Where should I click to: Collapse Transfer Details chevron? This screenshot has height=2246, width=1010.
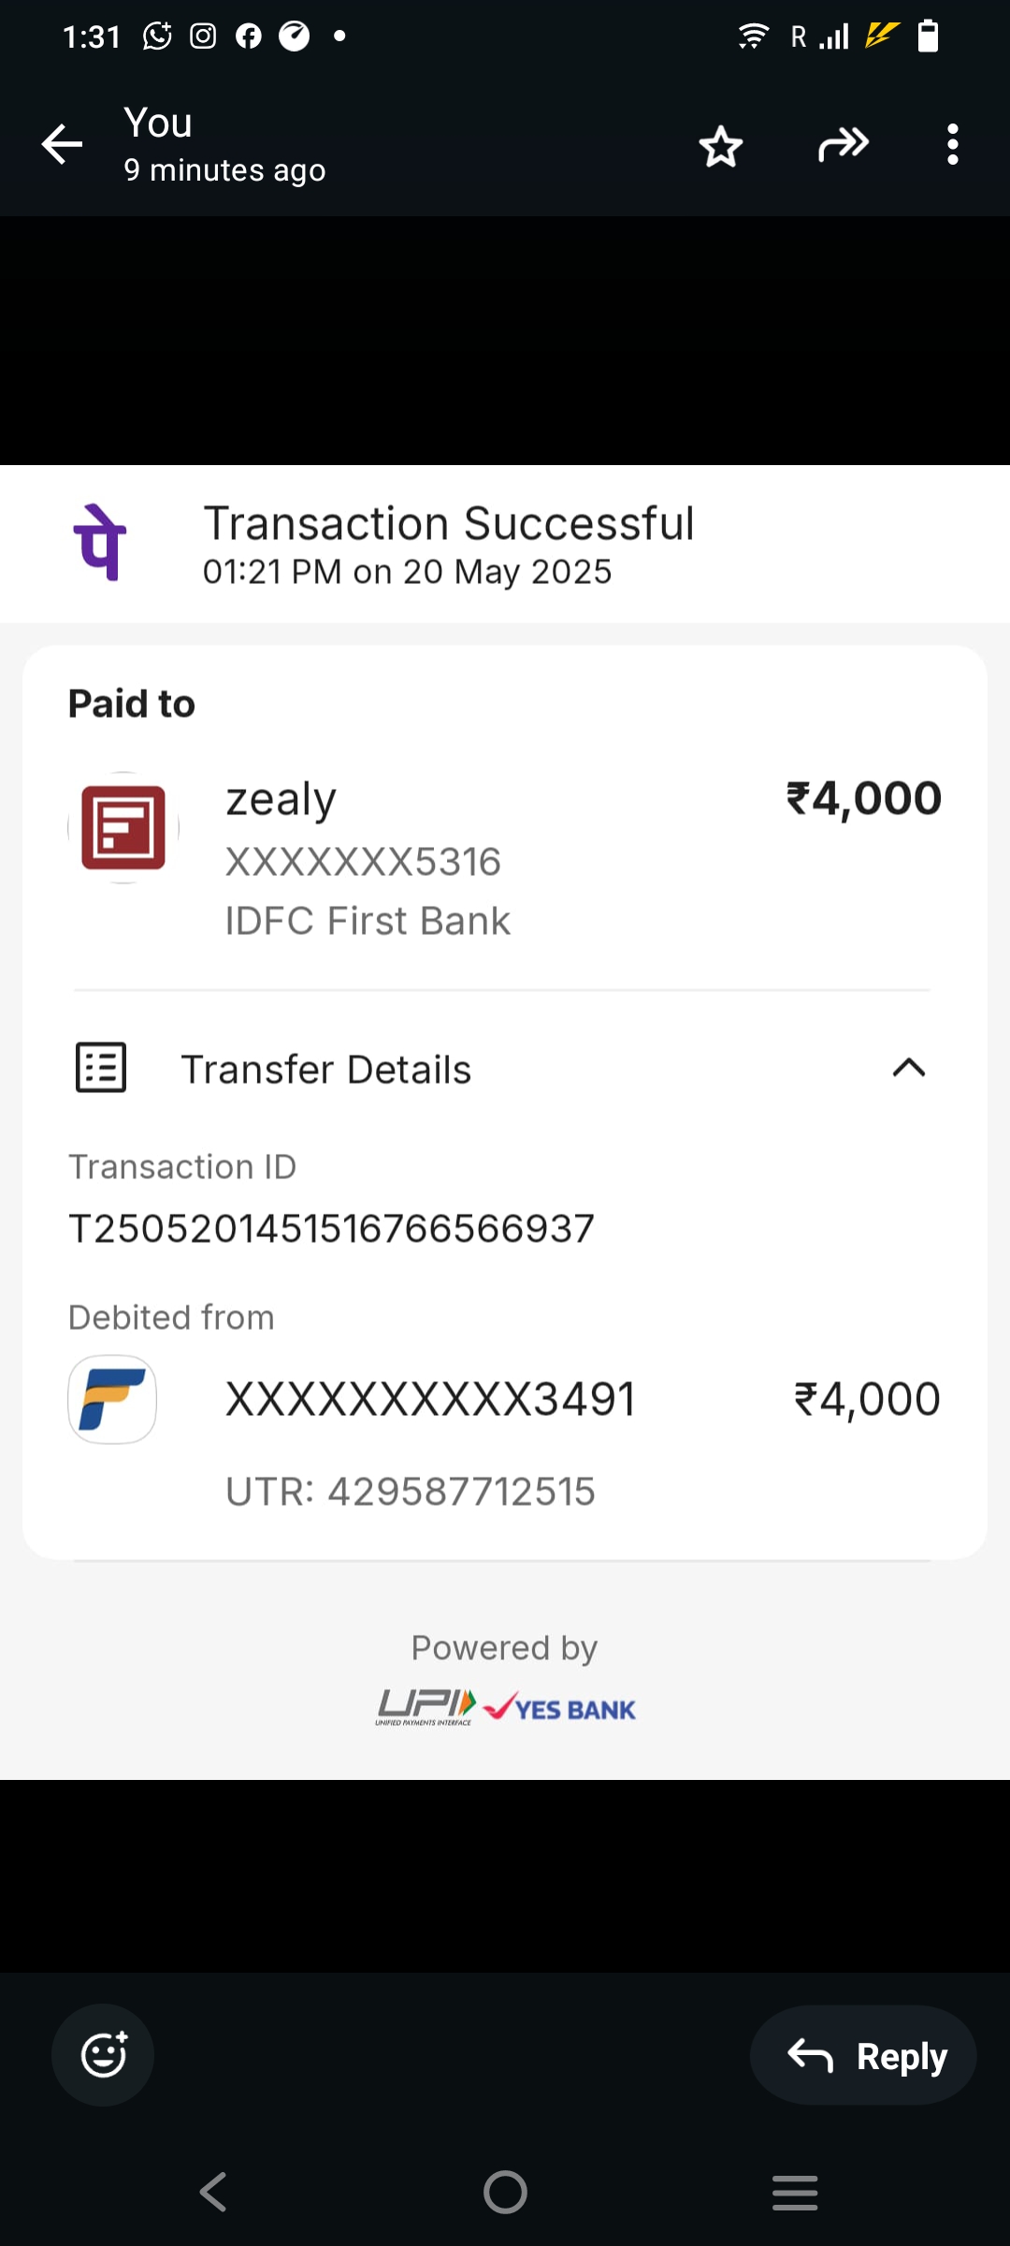click(x=908, y=1068)
